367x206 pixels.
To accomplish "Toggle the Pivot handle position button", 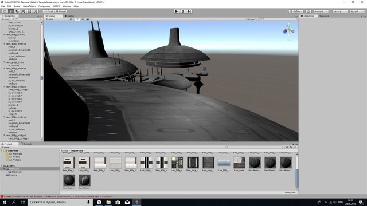I will [49, 11].
